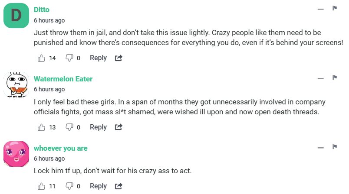The height and width of the screenshot is (194, 349).
Task: Share Ditto's comment
Action: [119, 58]
